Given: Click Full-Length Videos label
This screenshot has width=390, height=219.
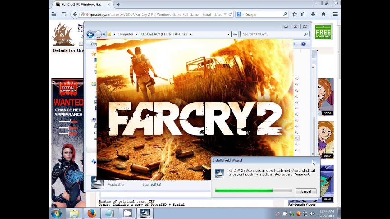Looking at the screenshot, I should [302, 204].
